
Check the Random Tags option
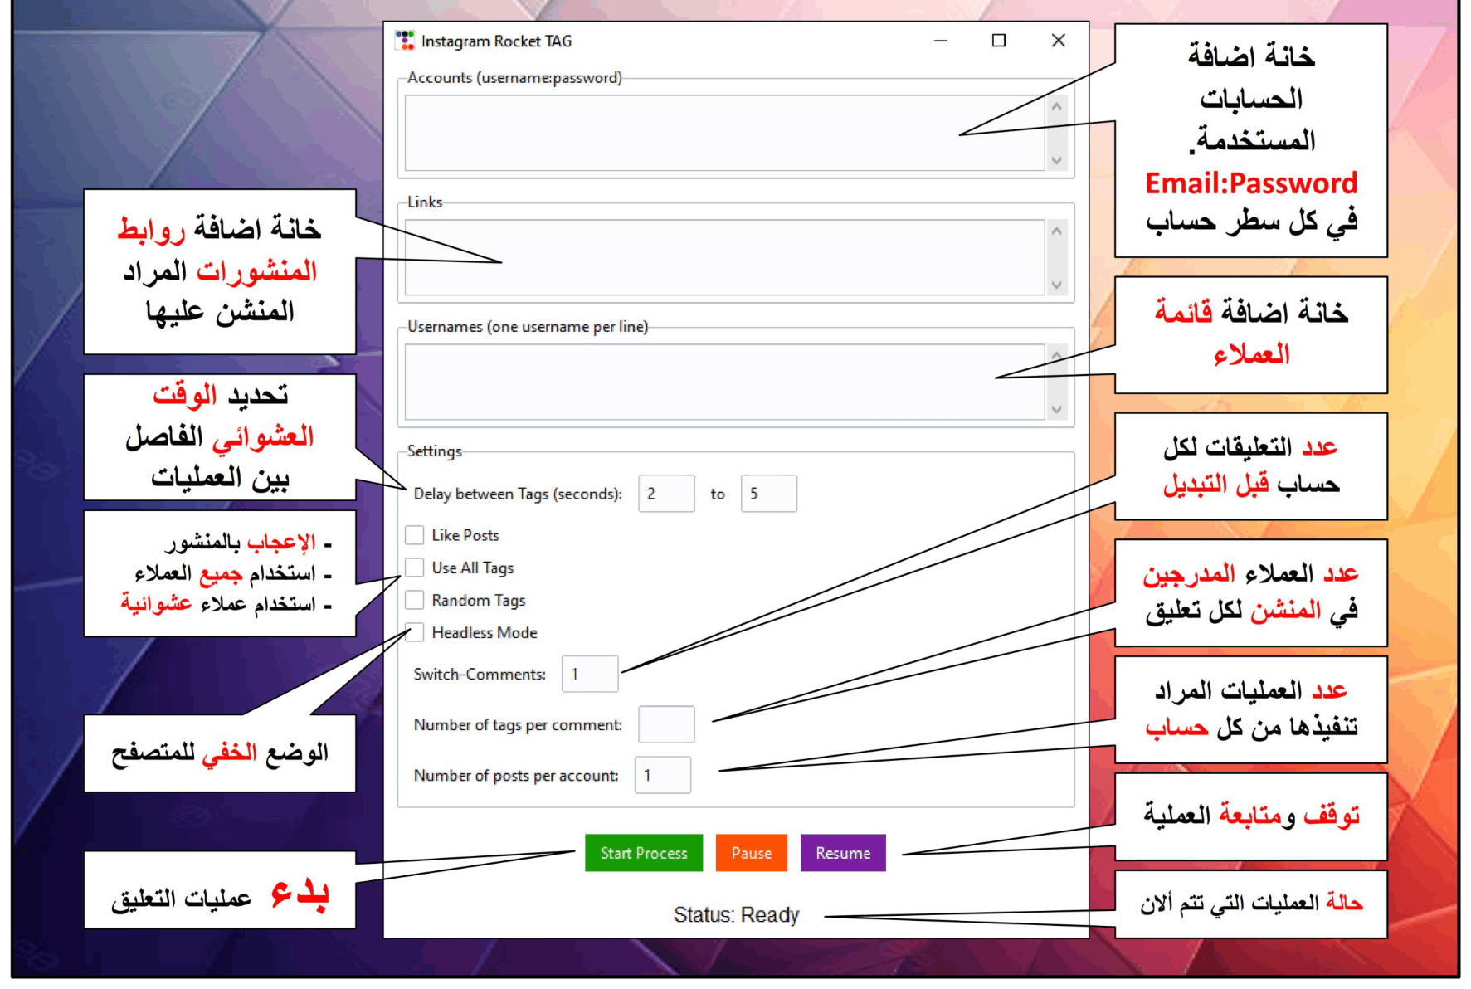(x=415, y=600)
